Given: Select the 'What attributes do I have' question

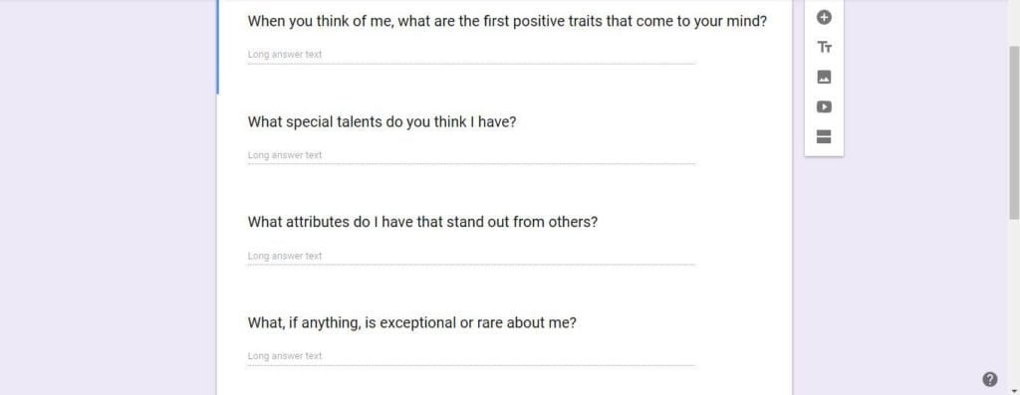Looking at the screenshot, I should coord(422,222).
